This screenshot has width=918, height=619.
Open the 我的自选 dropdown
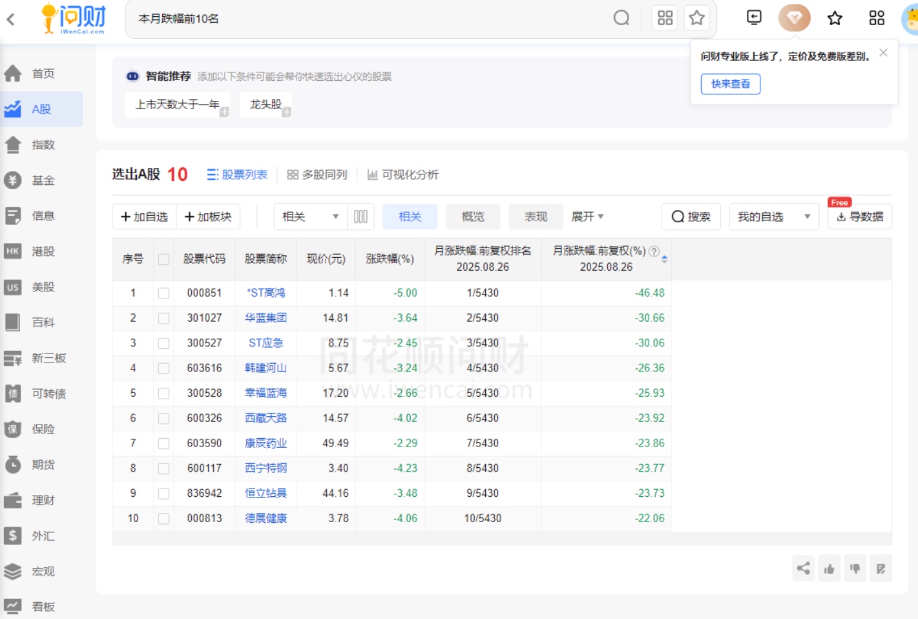coord(774,216)
